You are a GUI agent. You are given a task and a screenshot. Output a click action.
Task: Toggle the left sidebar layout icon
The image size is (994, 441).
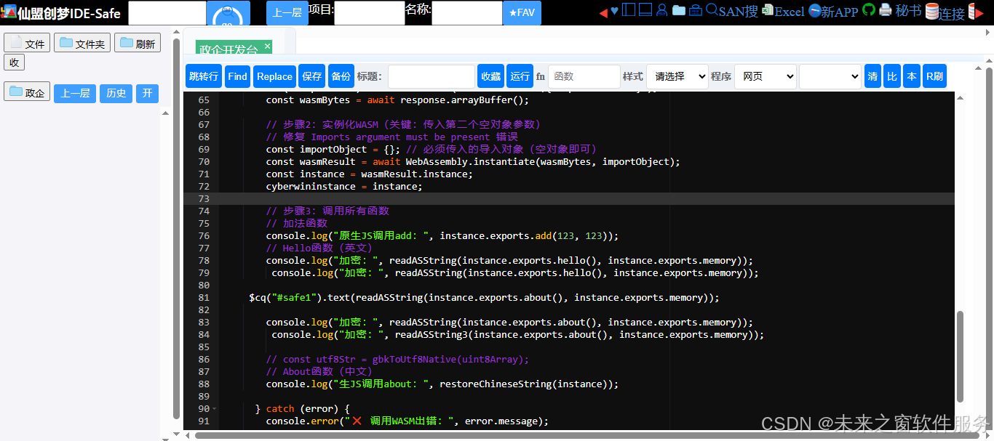[x=629, y=9]
